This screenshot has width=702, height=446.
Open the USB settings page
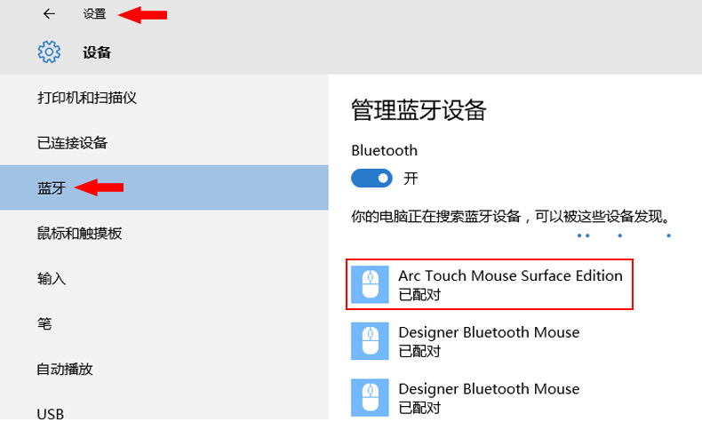pyautogui.click(x=51, y=414)
